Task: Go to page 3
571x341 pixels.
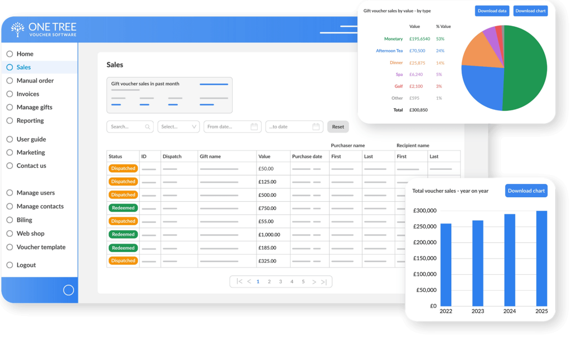Action: tap(280, 281)
